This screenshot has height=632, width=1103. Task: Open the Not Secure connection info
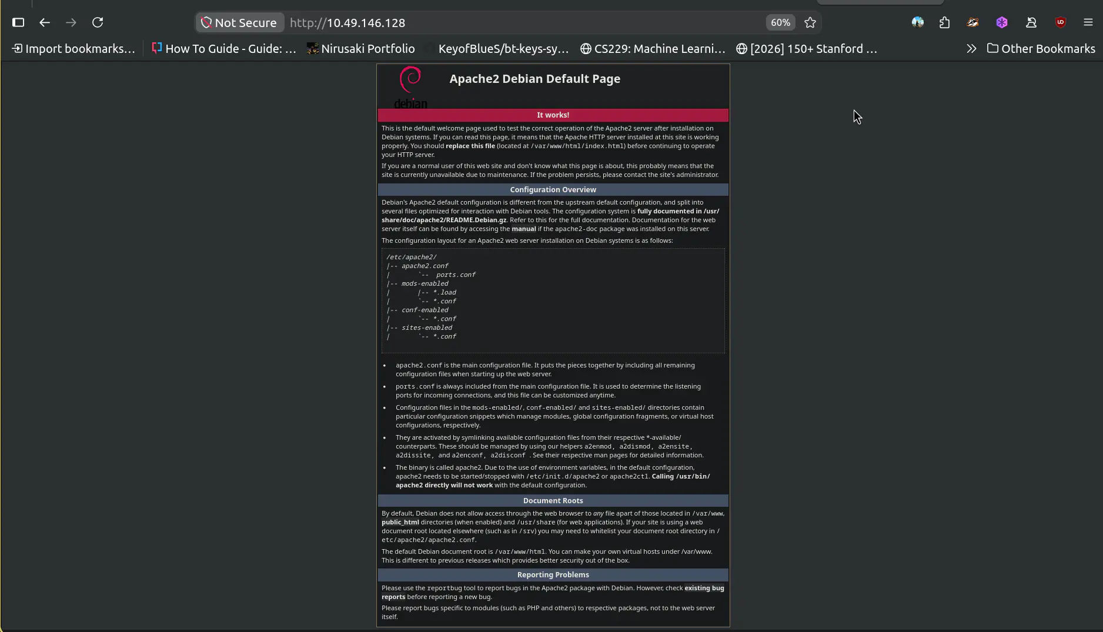pos(239,22)
